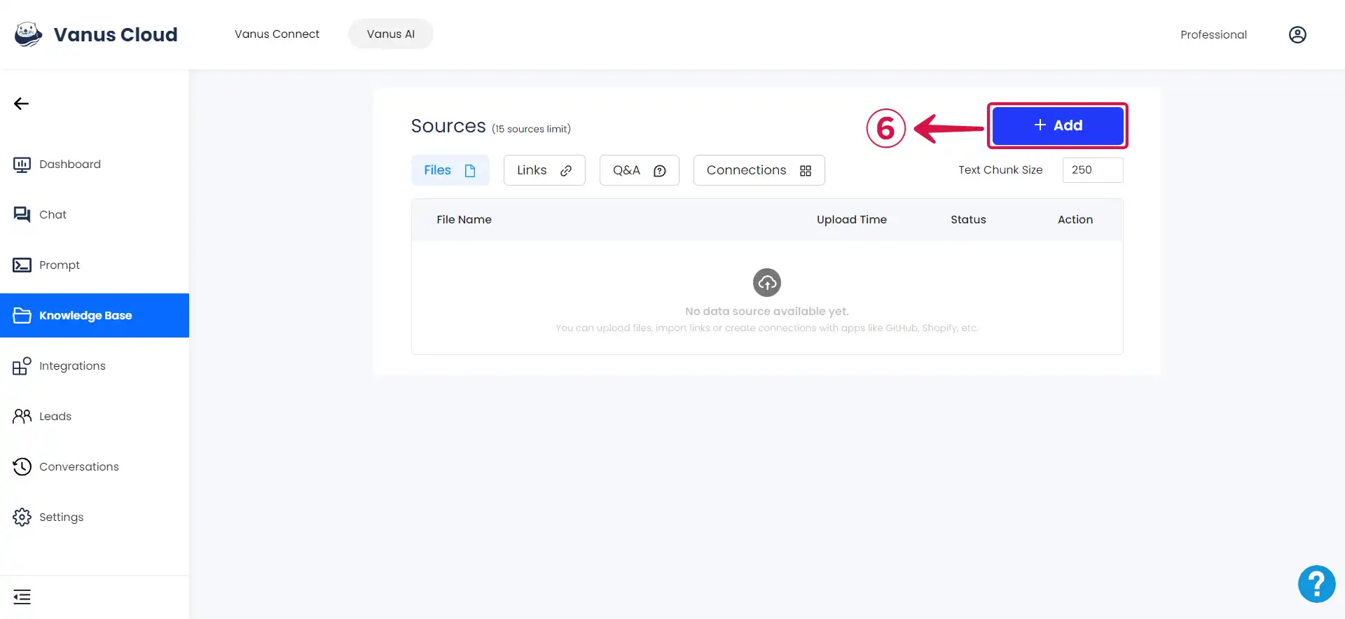Click the Text Chunk Size input field
The width and height of the screenshot is (1345, 619).
1093,170
